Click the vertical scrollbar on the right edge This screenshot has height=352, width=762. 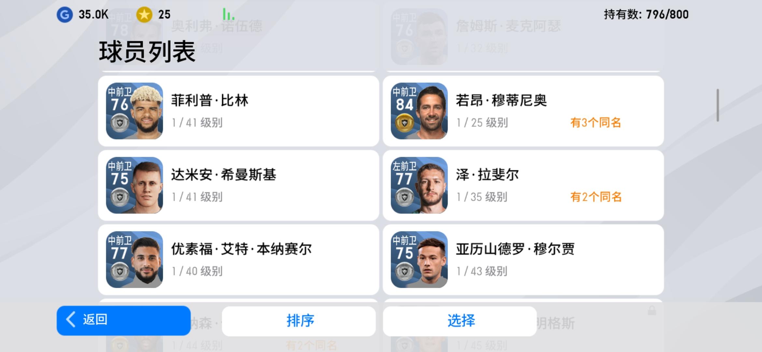pos(718,105)
